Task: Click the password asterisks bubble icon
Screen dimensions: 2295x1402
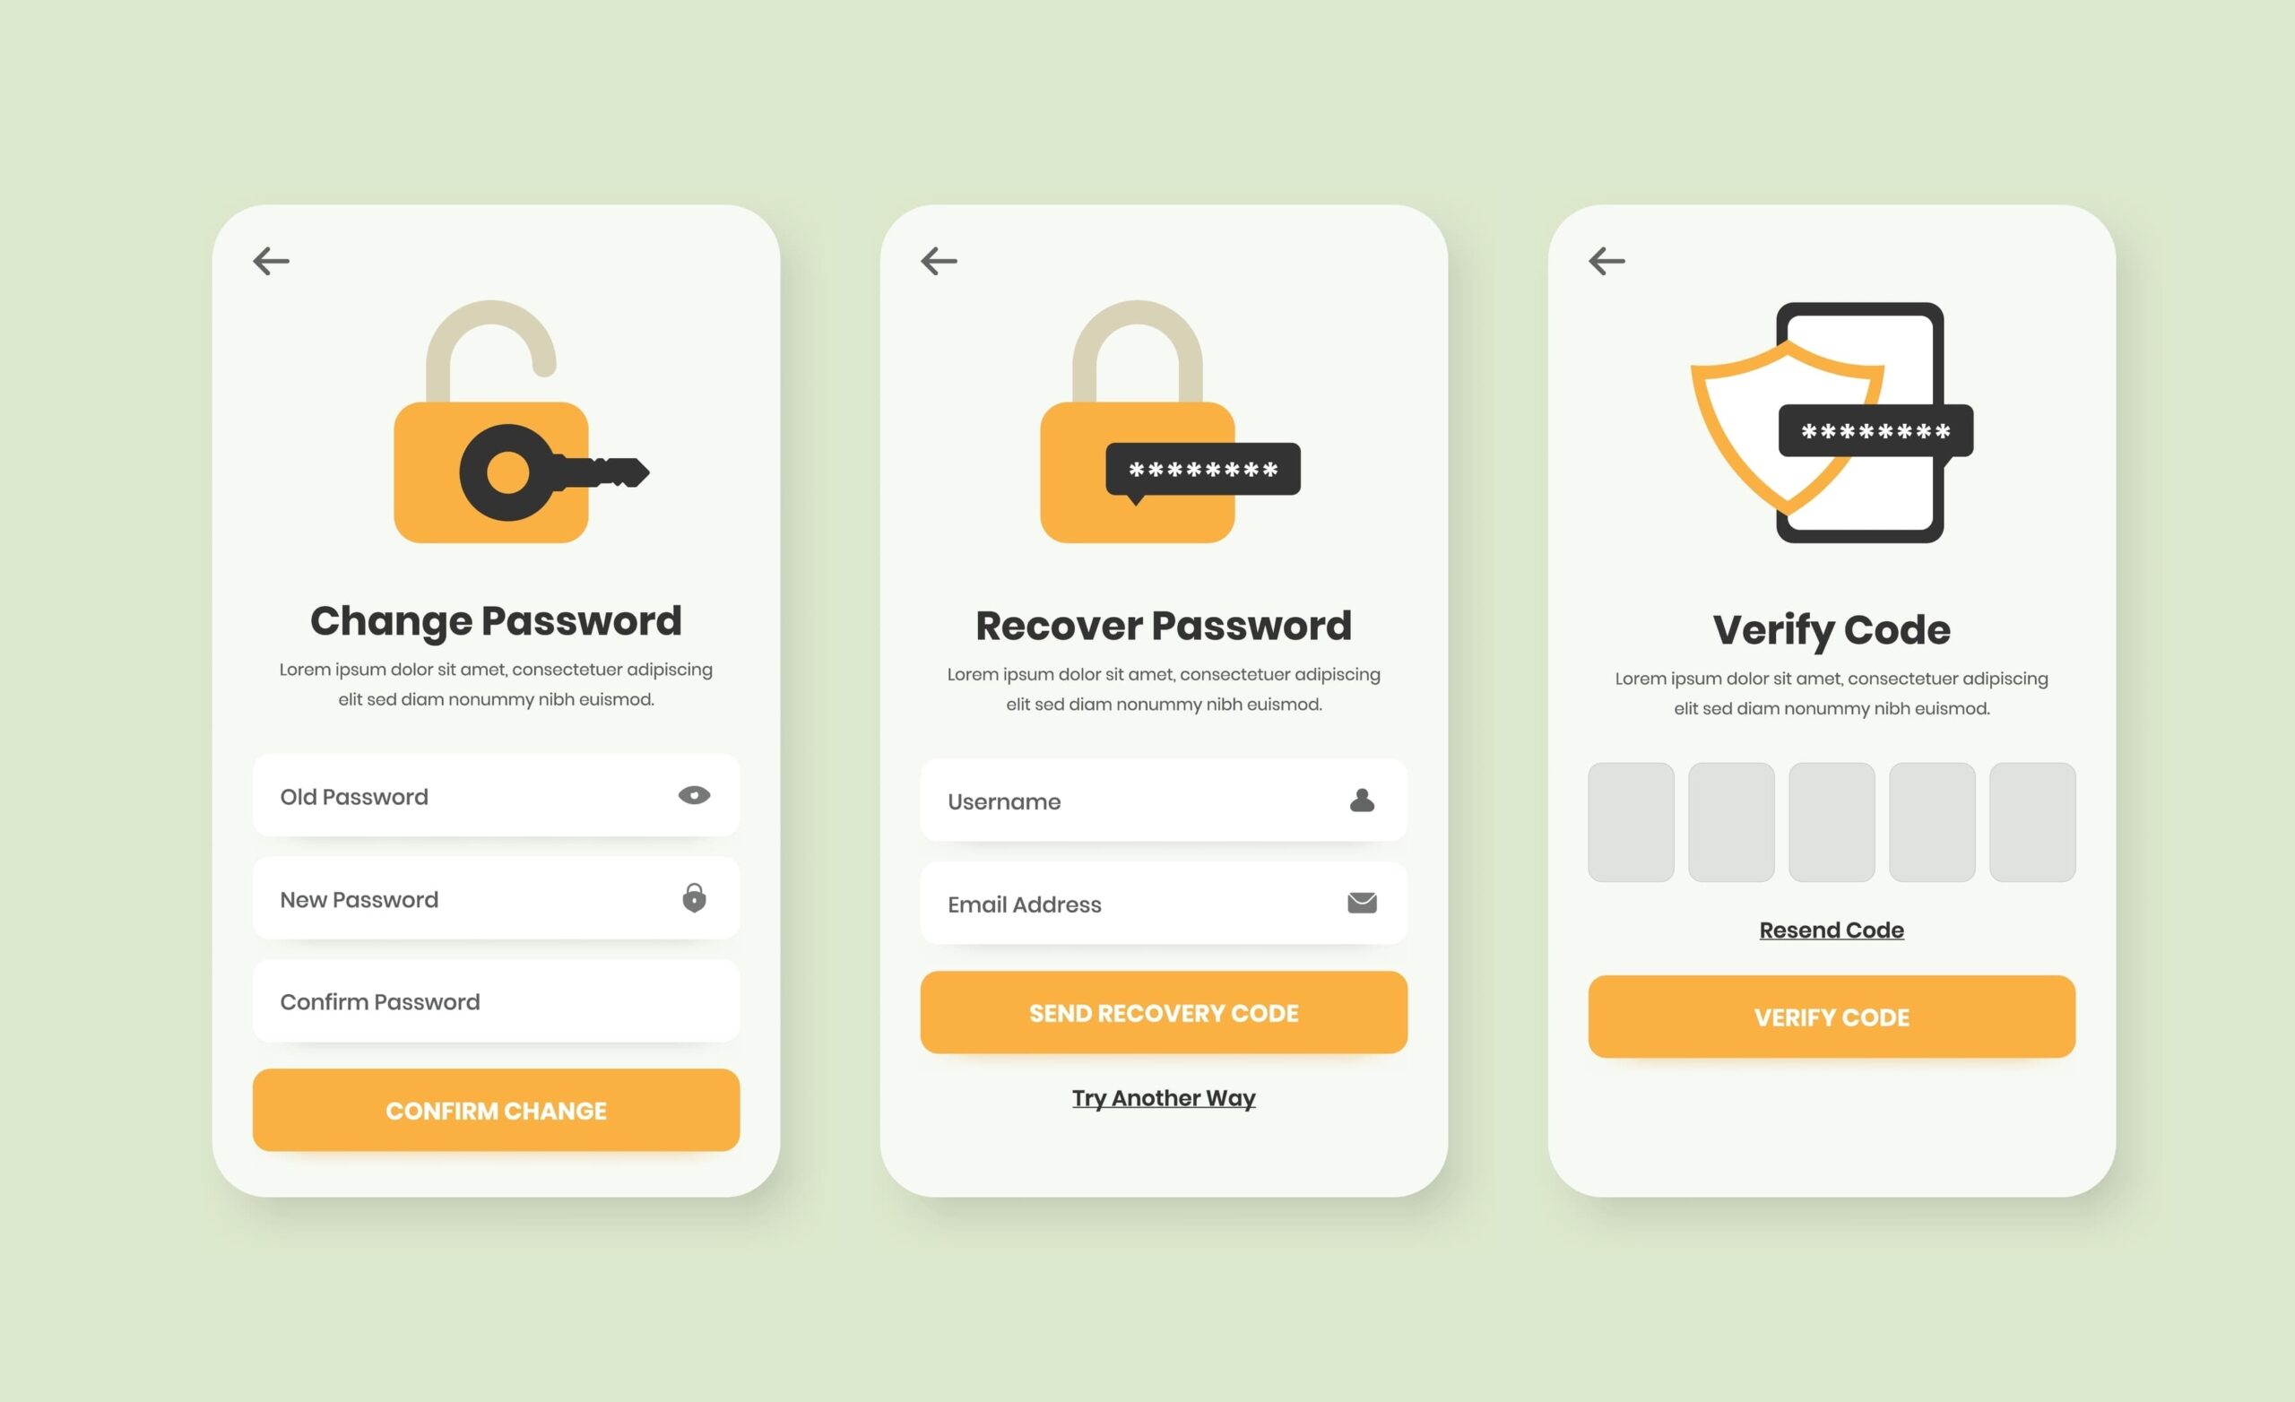Action: 1203,471
